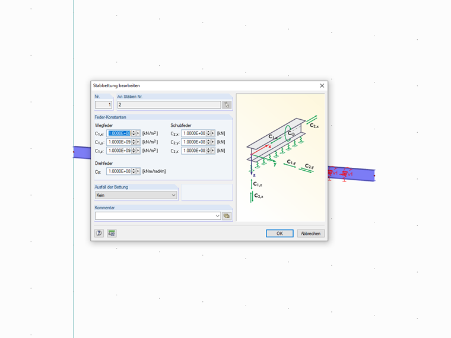Open the Ausfall der Bettung dropdown

click(x=136, y=195)
